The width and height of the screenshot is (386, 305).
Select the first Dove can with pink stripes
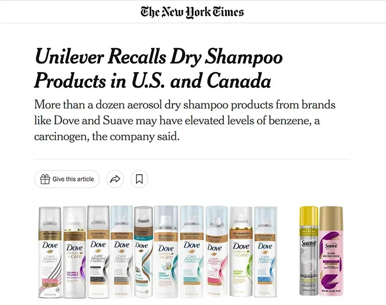coord(50,252)
